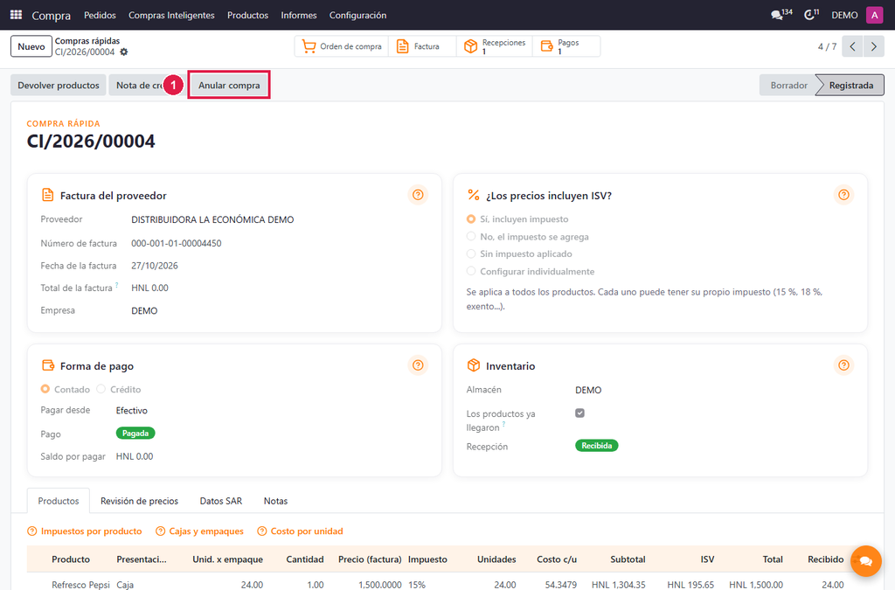895x590 pixels.
Task: Select 'Sin impuesto aplicado' radio option
Action: pyautogui.click(x=471, y=253)
